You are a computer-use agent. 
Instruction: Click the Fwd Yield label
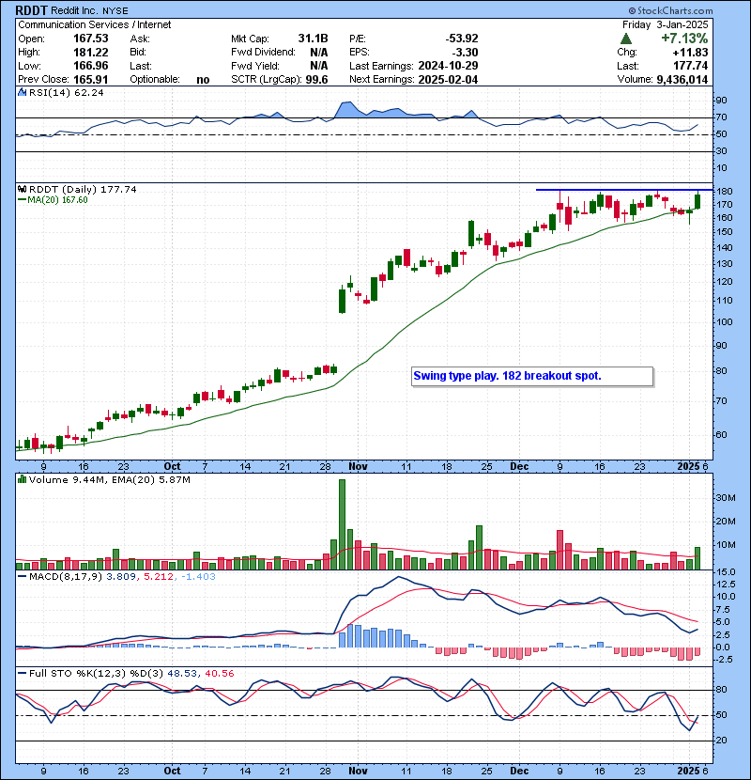point(255,66)
